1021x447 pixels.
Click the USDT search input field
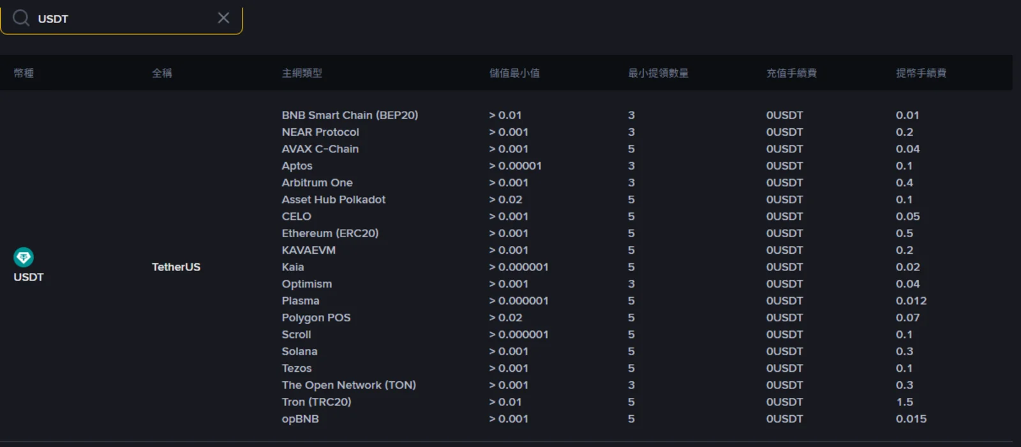[121, 18]
